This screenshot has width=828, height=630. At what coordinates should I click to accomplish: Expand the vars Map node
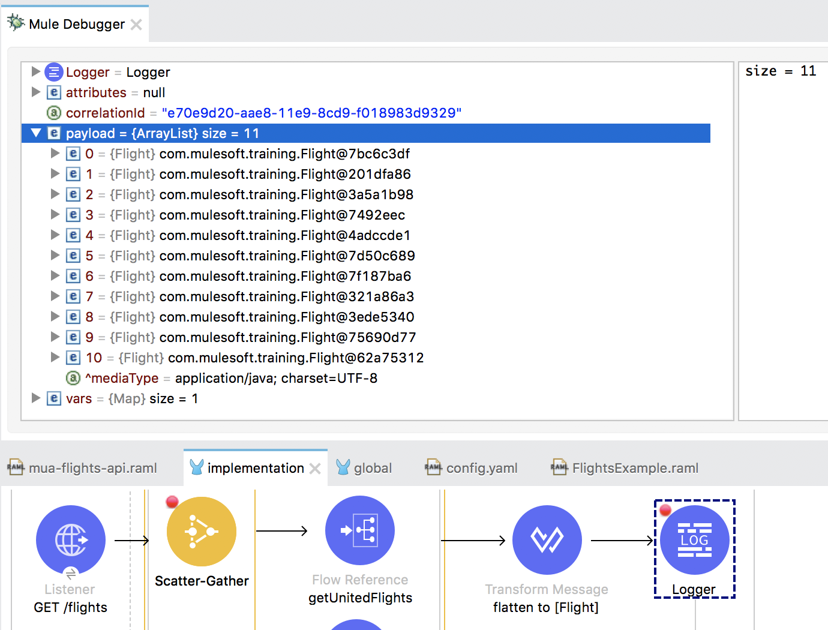pos(35,398)
